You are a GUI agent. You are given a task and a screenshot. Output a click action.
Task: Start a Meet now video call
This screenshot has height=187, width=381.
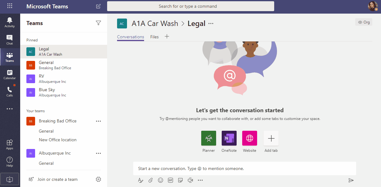[190, 180]
